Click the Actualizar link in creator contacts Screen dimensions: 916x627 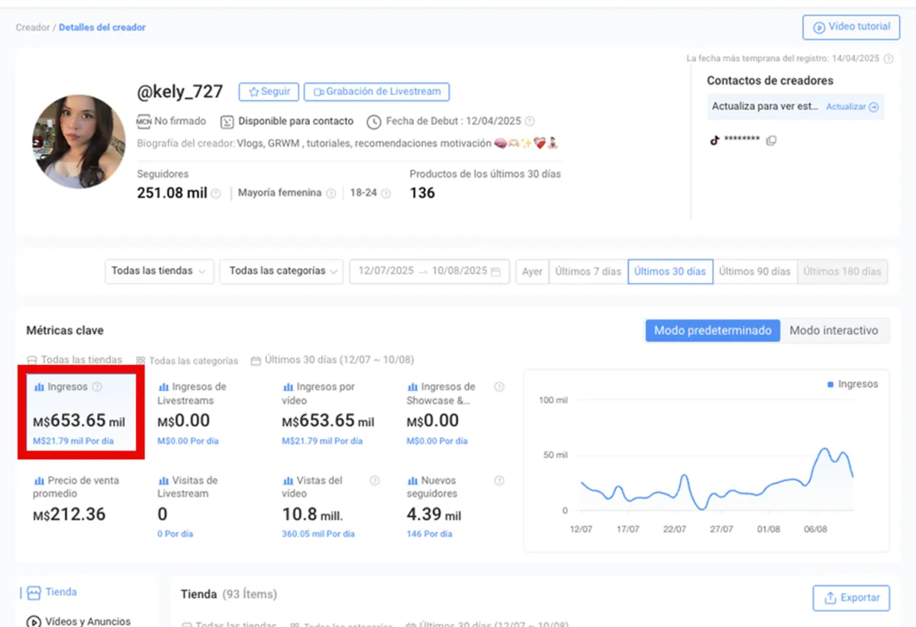click(x=853, y=107)
